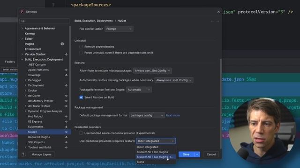
Task: Click the layer icon beside SQL Projects
Action: [66, 142]
